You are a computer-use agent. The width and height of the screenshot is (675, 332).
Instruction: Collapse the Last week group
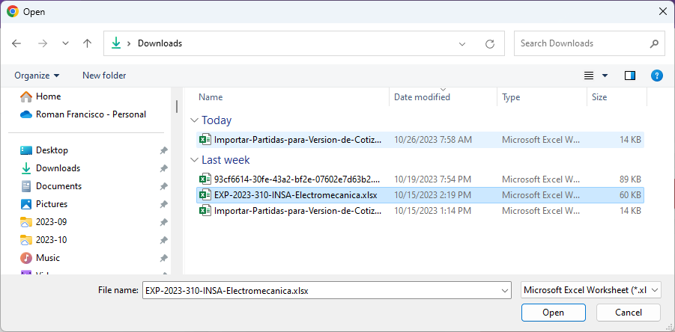pyautogui.click(x=194, y=160)
